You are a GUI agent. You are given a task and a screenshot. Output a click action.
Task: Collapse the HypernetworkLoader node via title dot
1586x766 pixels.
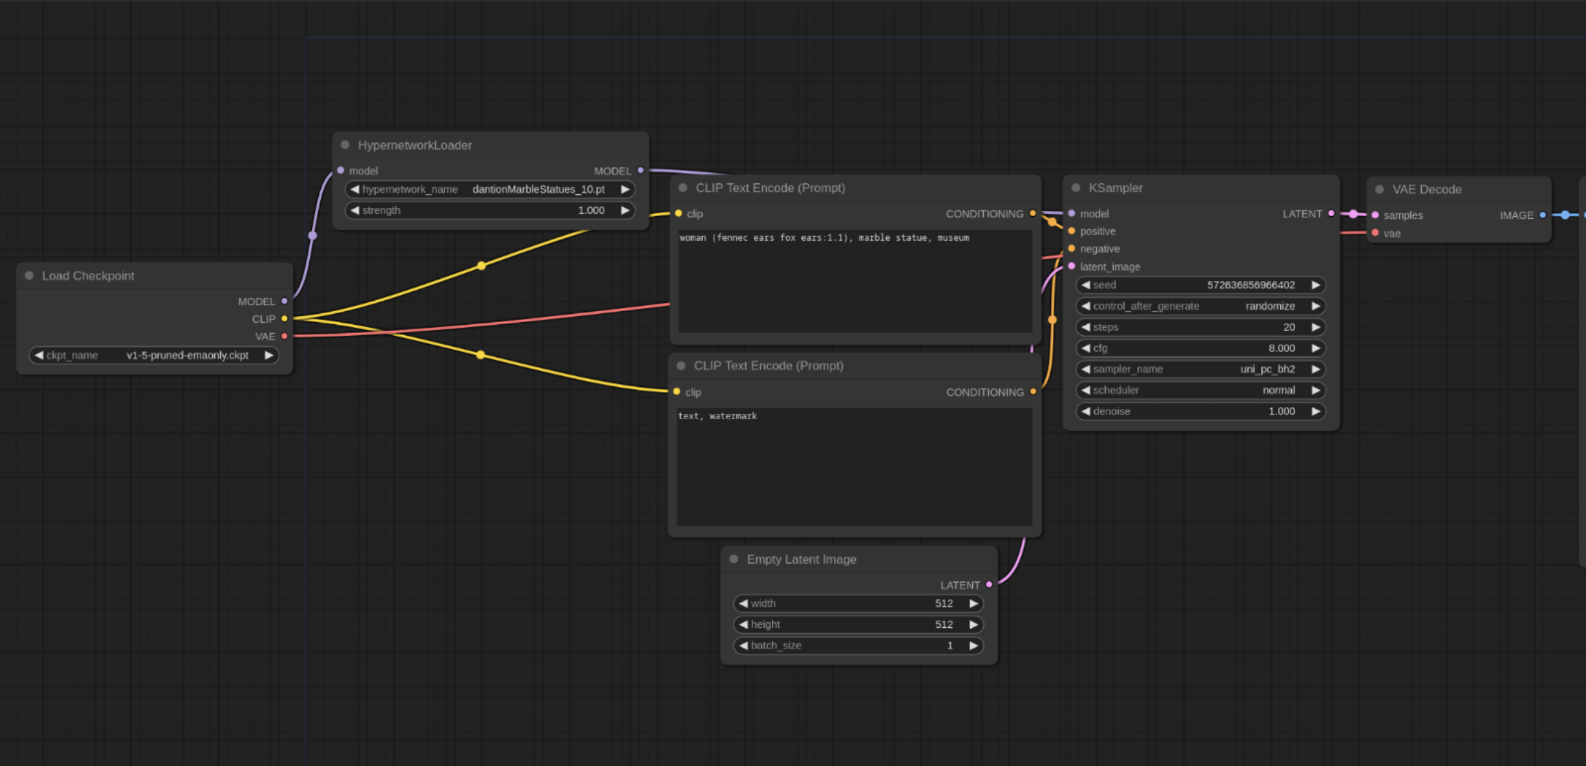[x=345, y=145]
